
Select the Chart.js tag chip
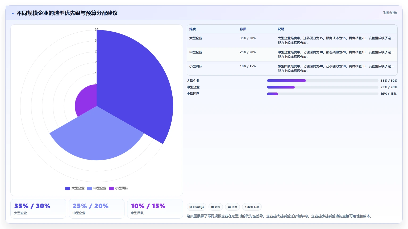pyautogui.click(x=197, y=207)
